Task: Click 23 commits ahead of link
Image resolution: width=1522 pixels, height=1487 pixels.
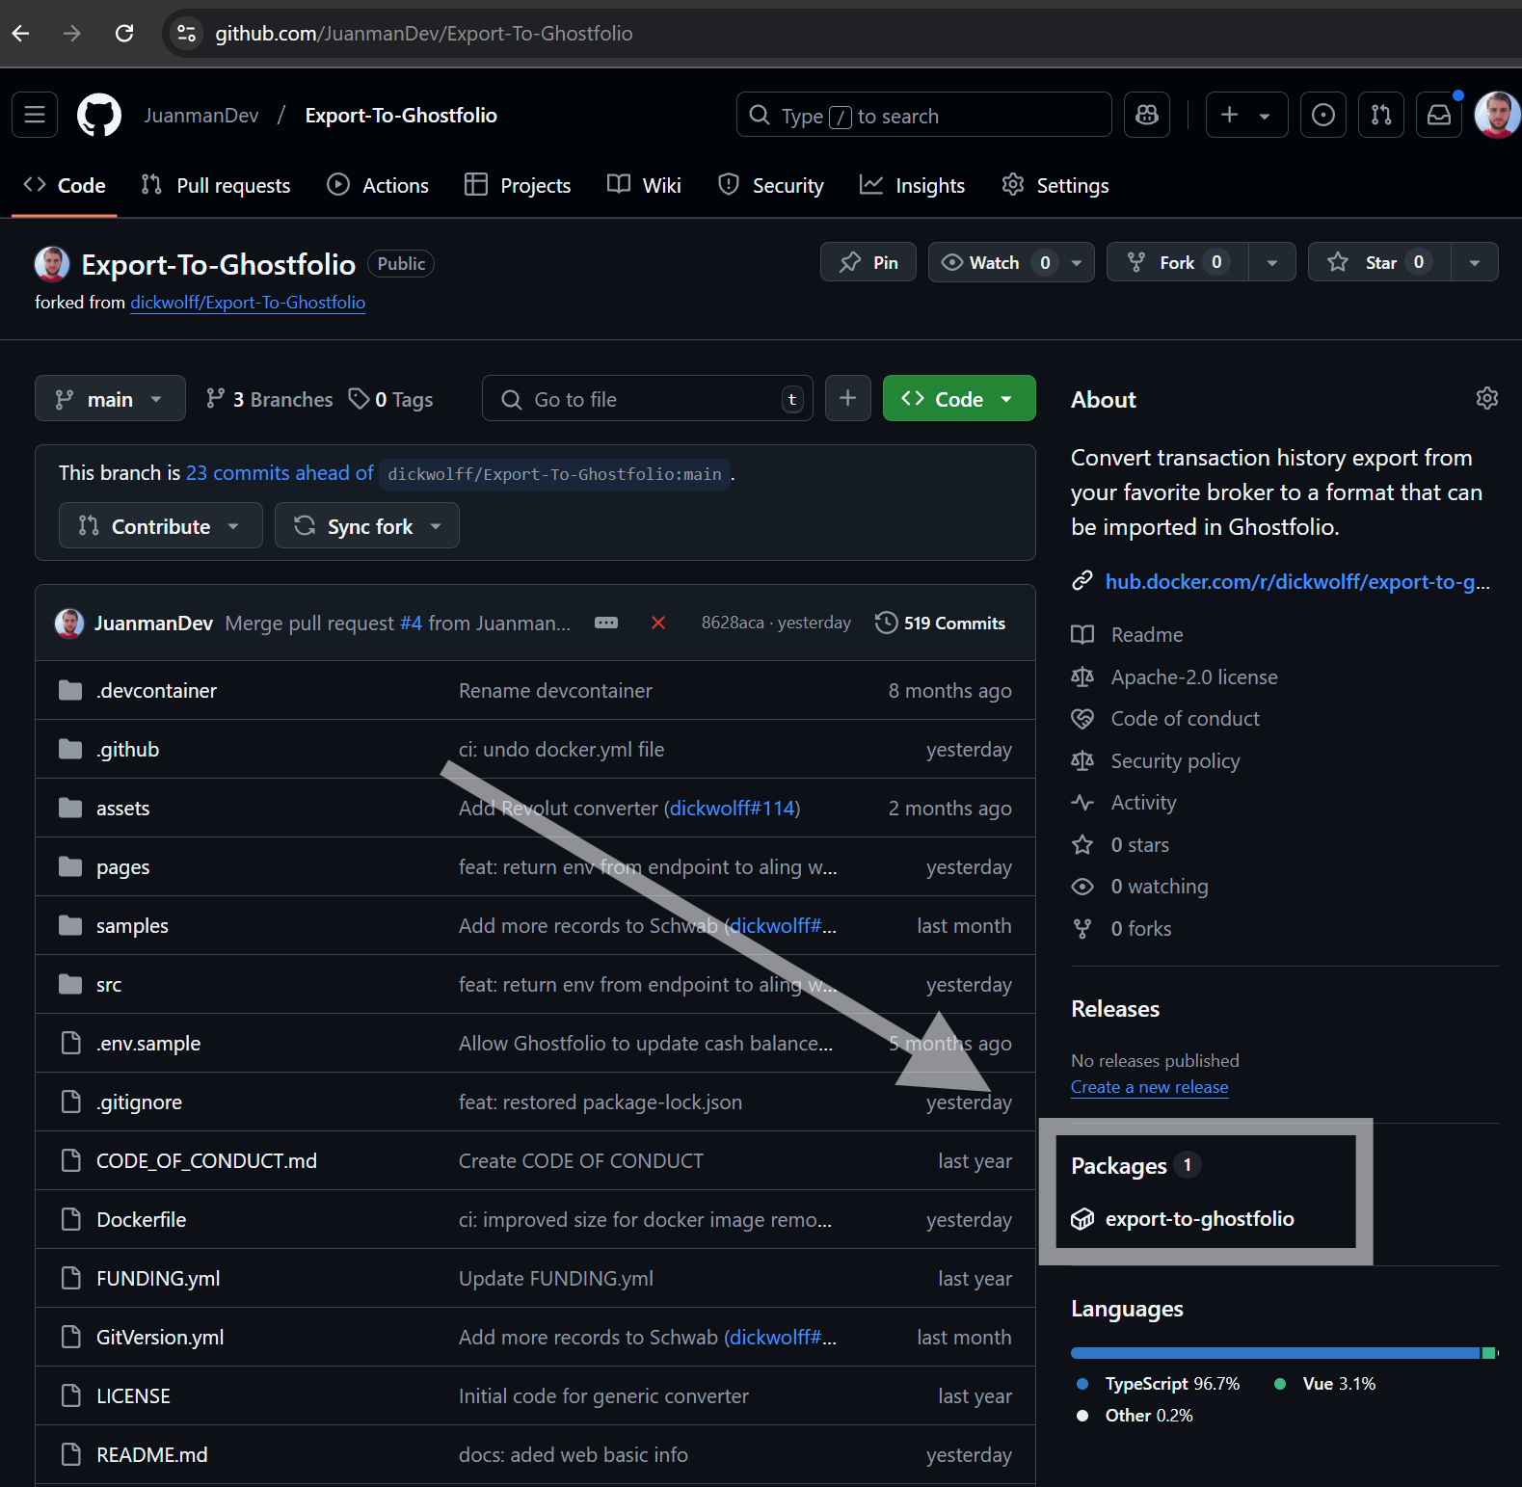Action: pos(280,472)
